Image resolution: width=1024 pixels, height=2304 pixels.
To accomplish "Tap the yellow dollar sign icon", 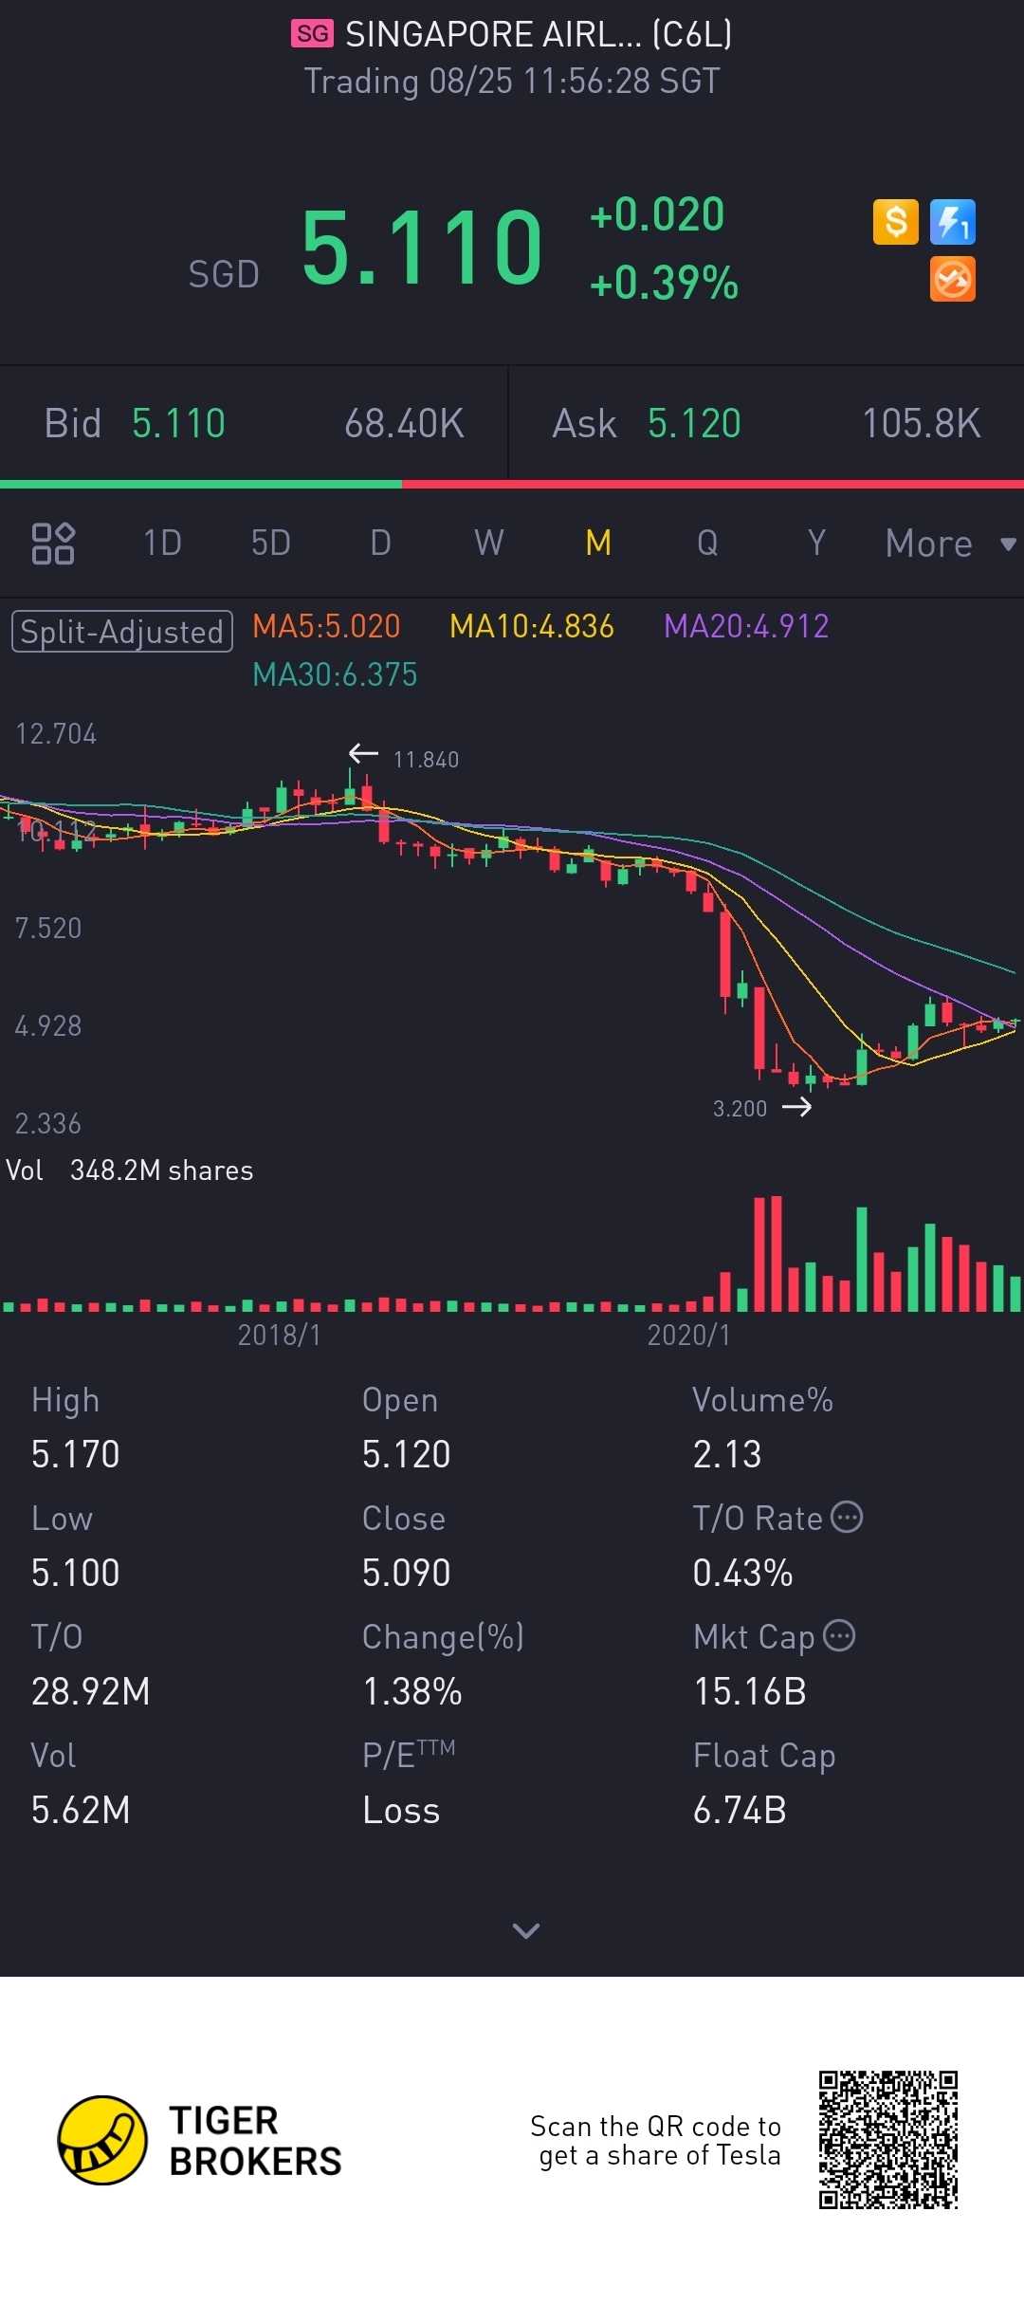I will (x=895, y=223).
